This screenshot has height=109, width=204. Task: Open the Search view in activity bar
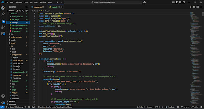(x=3, y=14)
